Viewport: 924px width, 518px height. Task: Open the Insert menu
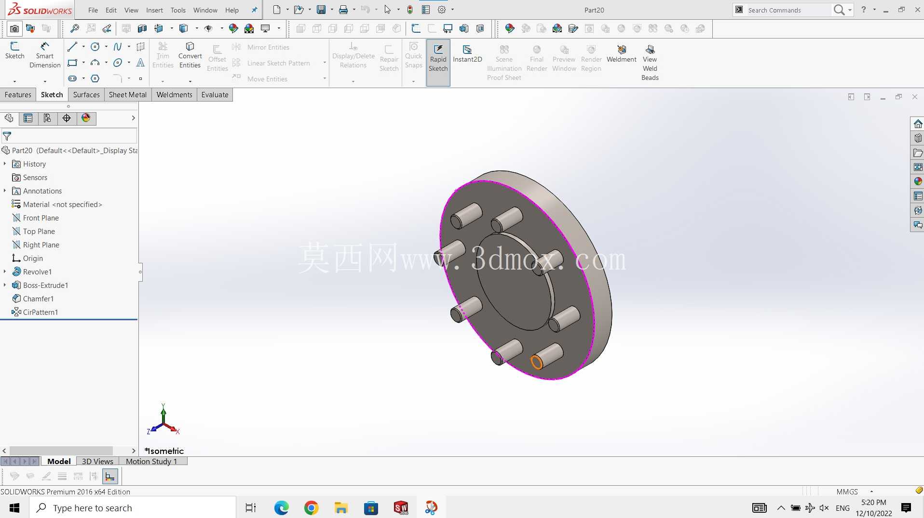154,10
